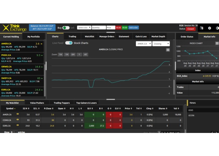
Task: Open the Trading Toppers tab
Action: click(62, 103)
